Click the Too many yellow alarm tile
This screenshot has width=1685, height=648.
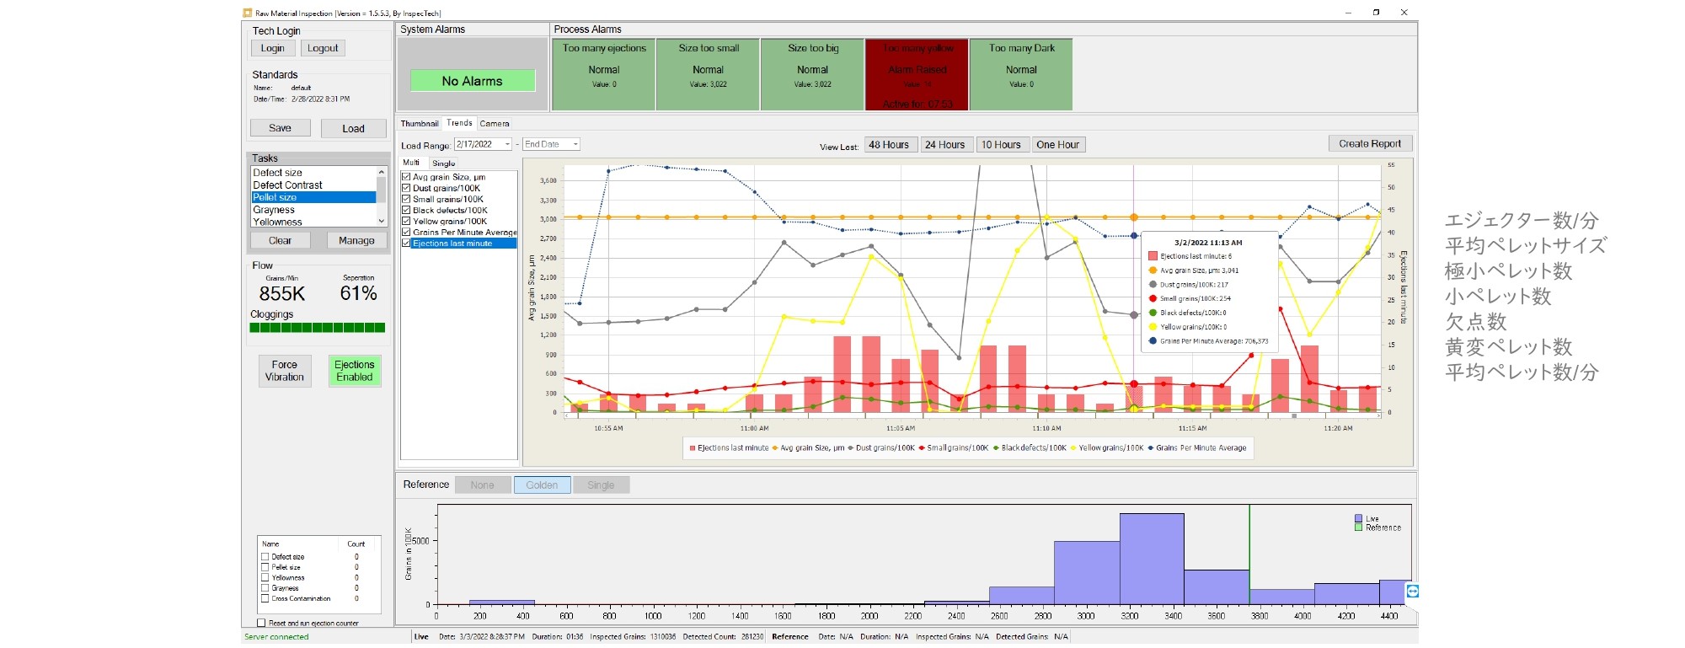click(x=917, y=75)
